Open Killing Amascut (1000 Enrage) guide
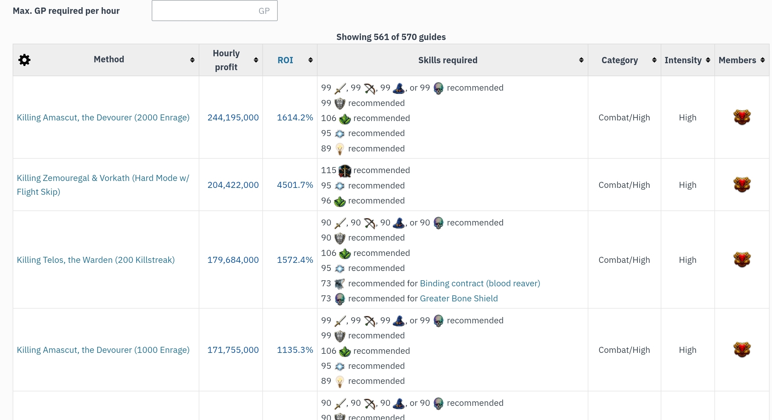 [x=103, y=350]
